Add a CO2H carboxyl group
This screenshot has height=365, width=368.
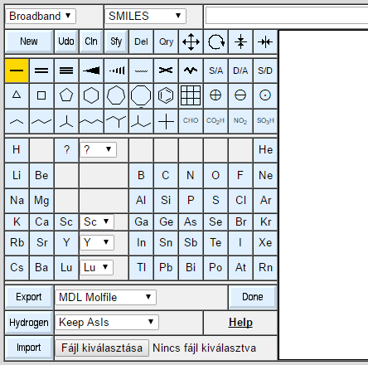pos(215,121)
